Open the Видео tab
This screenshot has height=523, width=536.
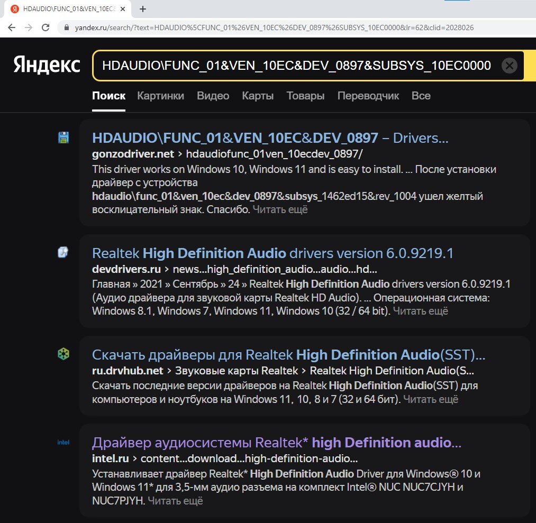pos(213,96)
